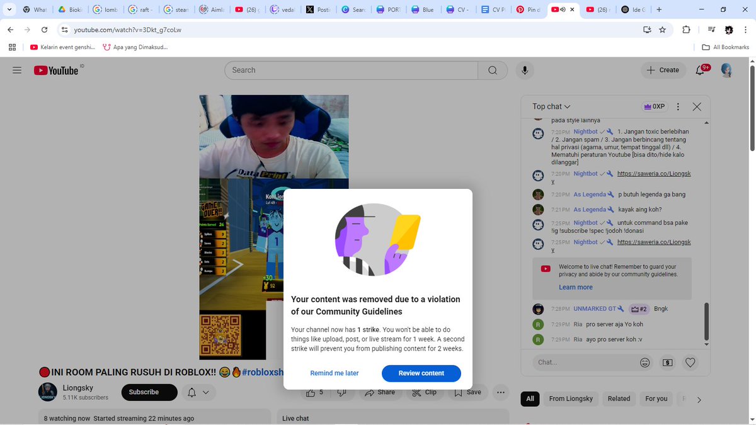
Task: Bookmark this page with the star
Action: click(662, 30)
